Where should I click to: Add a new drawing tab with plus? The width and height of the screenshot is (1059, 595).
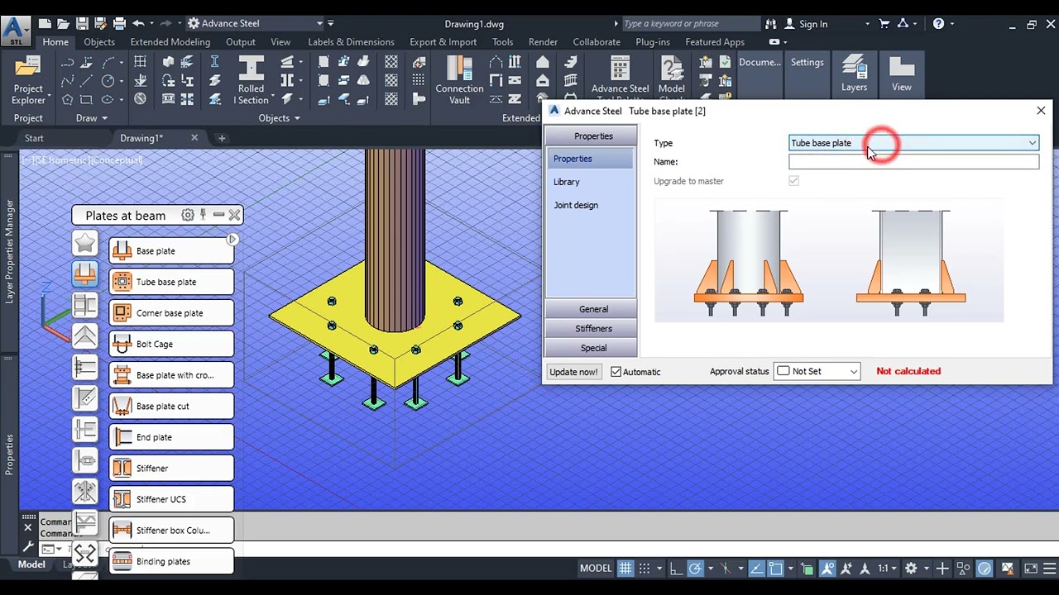[222, 138]
